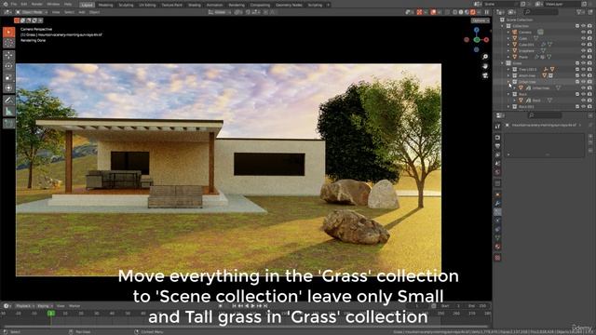Select the Move tool in left toolbar
Image resolution: width=596 pixels, height=335 pixels.
pyautogui.click(x=8, y=56)
